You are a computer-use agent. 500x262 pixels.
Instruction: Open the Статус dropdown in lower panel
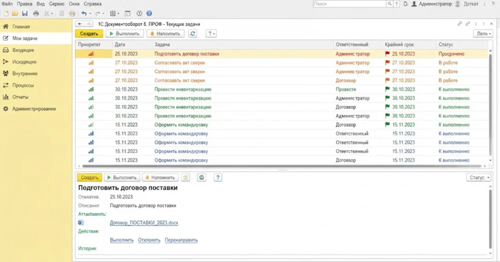[x=478, y=177]
